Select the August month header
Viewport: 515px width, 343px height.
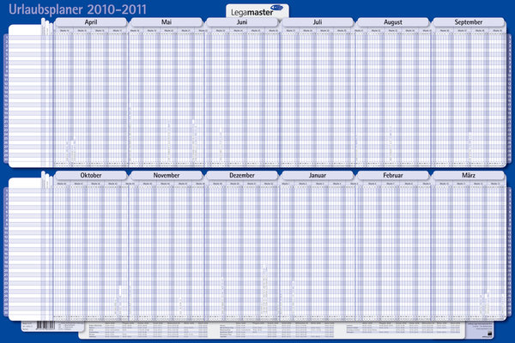(394, 21)
